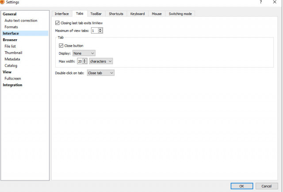Screen dimensions: 283x192
Task: Click the Maximum of view tabs field
Action: pos(95,30)
